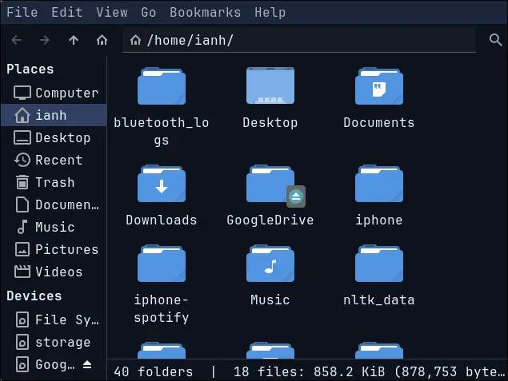Open Pictures in the sidebar
508x381 pixels.
54,249
